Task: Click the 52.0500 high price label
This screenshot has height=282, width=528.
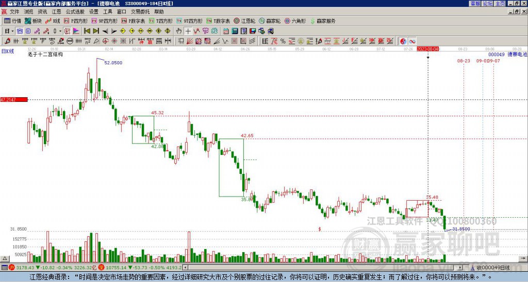Action: coord(113,62)
